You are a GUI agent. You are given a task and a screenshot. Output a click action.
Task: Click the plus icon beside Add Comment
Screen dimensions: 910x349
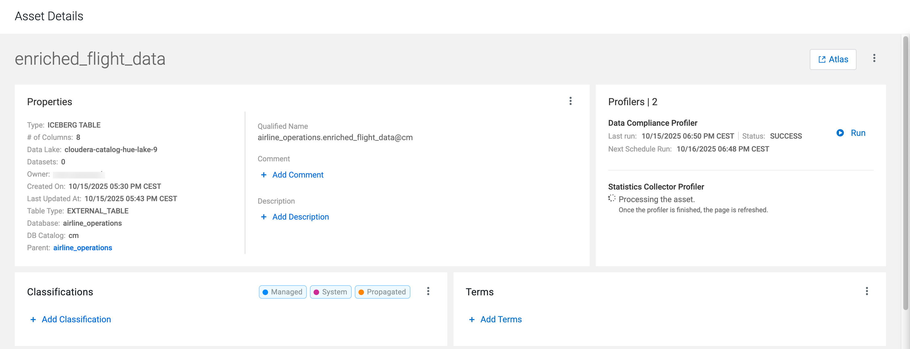[263, 175]
